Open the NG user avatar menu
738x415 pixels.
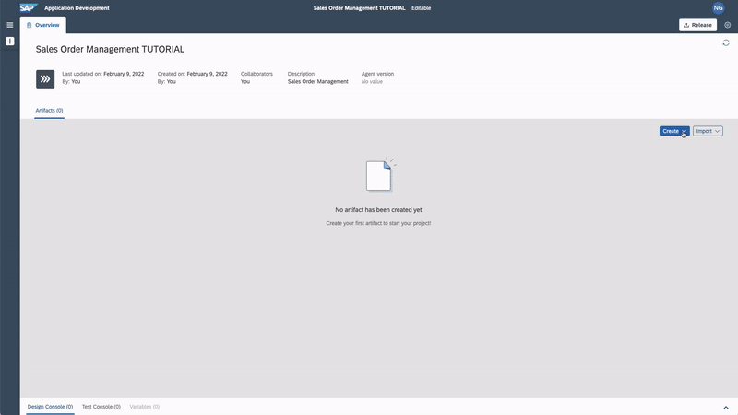pos(719,7)
